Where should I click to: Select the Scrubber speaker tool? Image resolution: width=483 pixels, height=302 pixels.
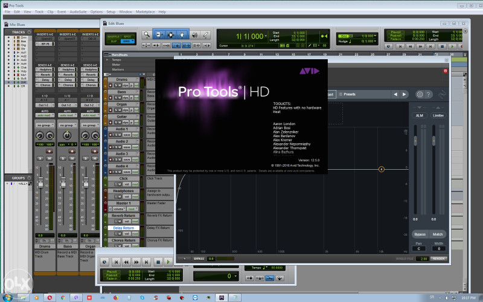(x=194, y=35)
